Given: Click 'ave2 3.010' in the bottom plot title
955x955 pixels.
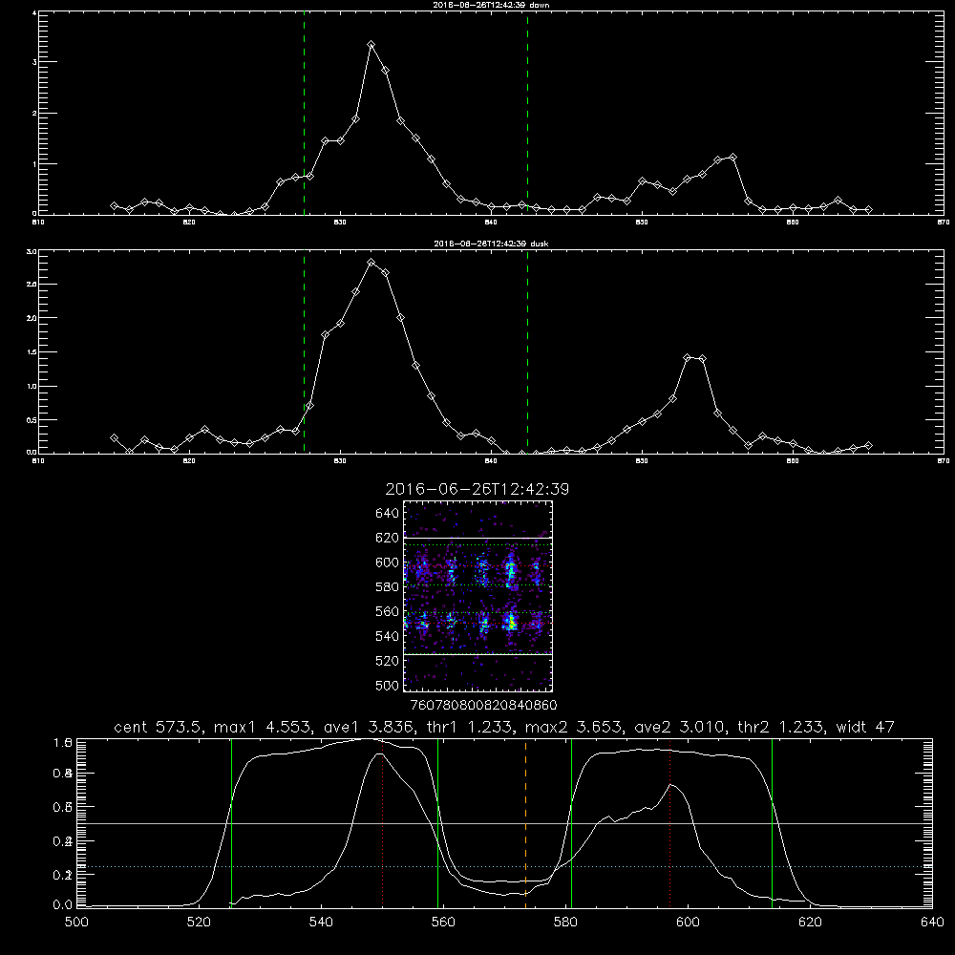Looking at the screenshot, I should [x=680, y=727].
